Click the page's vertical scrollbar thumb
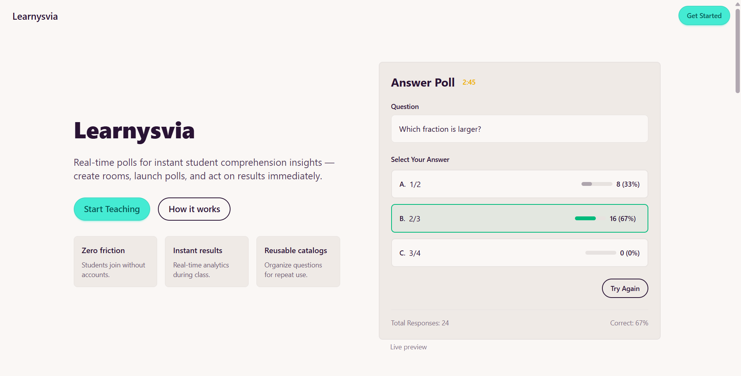This screenshot has height=376, width=741. point(738,50)
